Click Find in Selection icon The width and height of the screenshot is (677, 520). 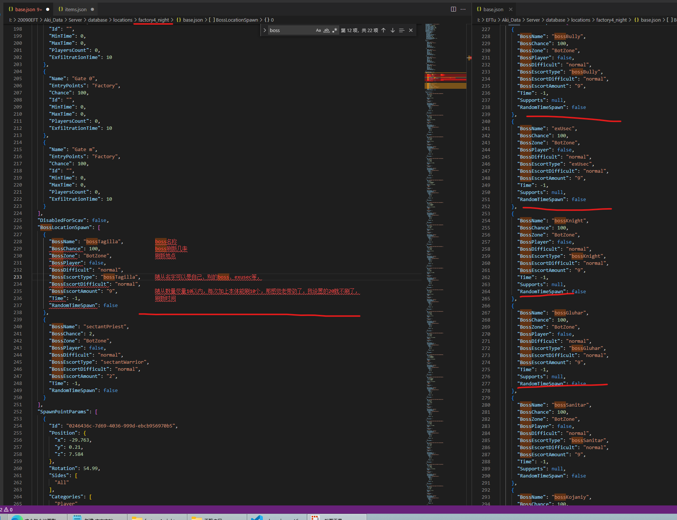coord(402,30)
